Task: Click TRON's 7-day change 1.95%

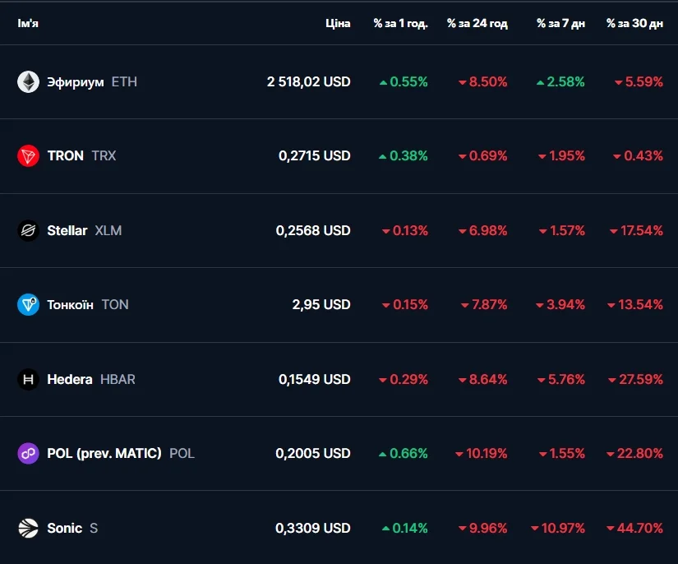Action: pyautogui.click(x=561, y=155)
